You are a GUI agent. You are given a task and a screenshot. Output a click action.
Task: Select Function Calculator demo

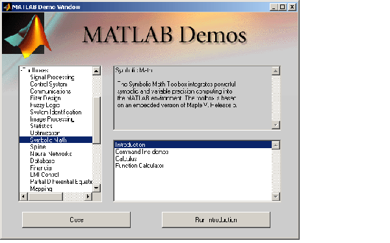pyautogui.click(x=139, y=166)
